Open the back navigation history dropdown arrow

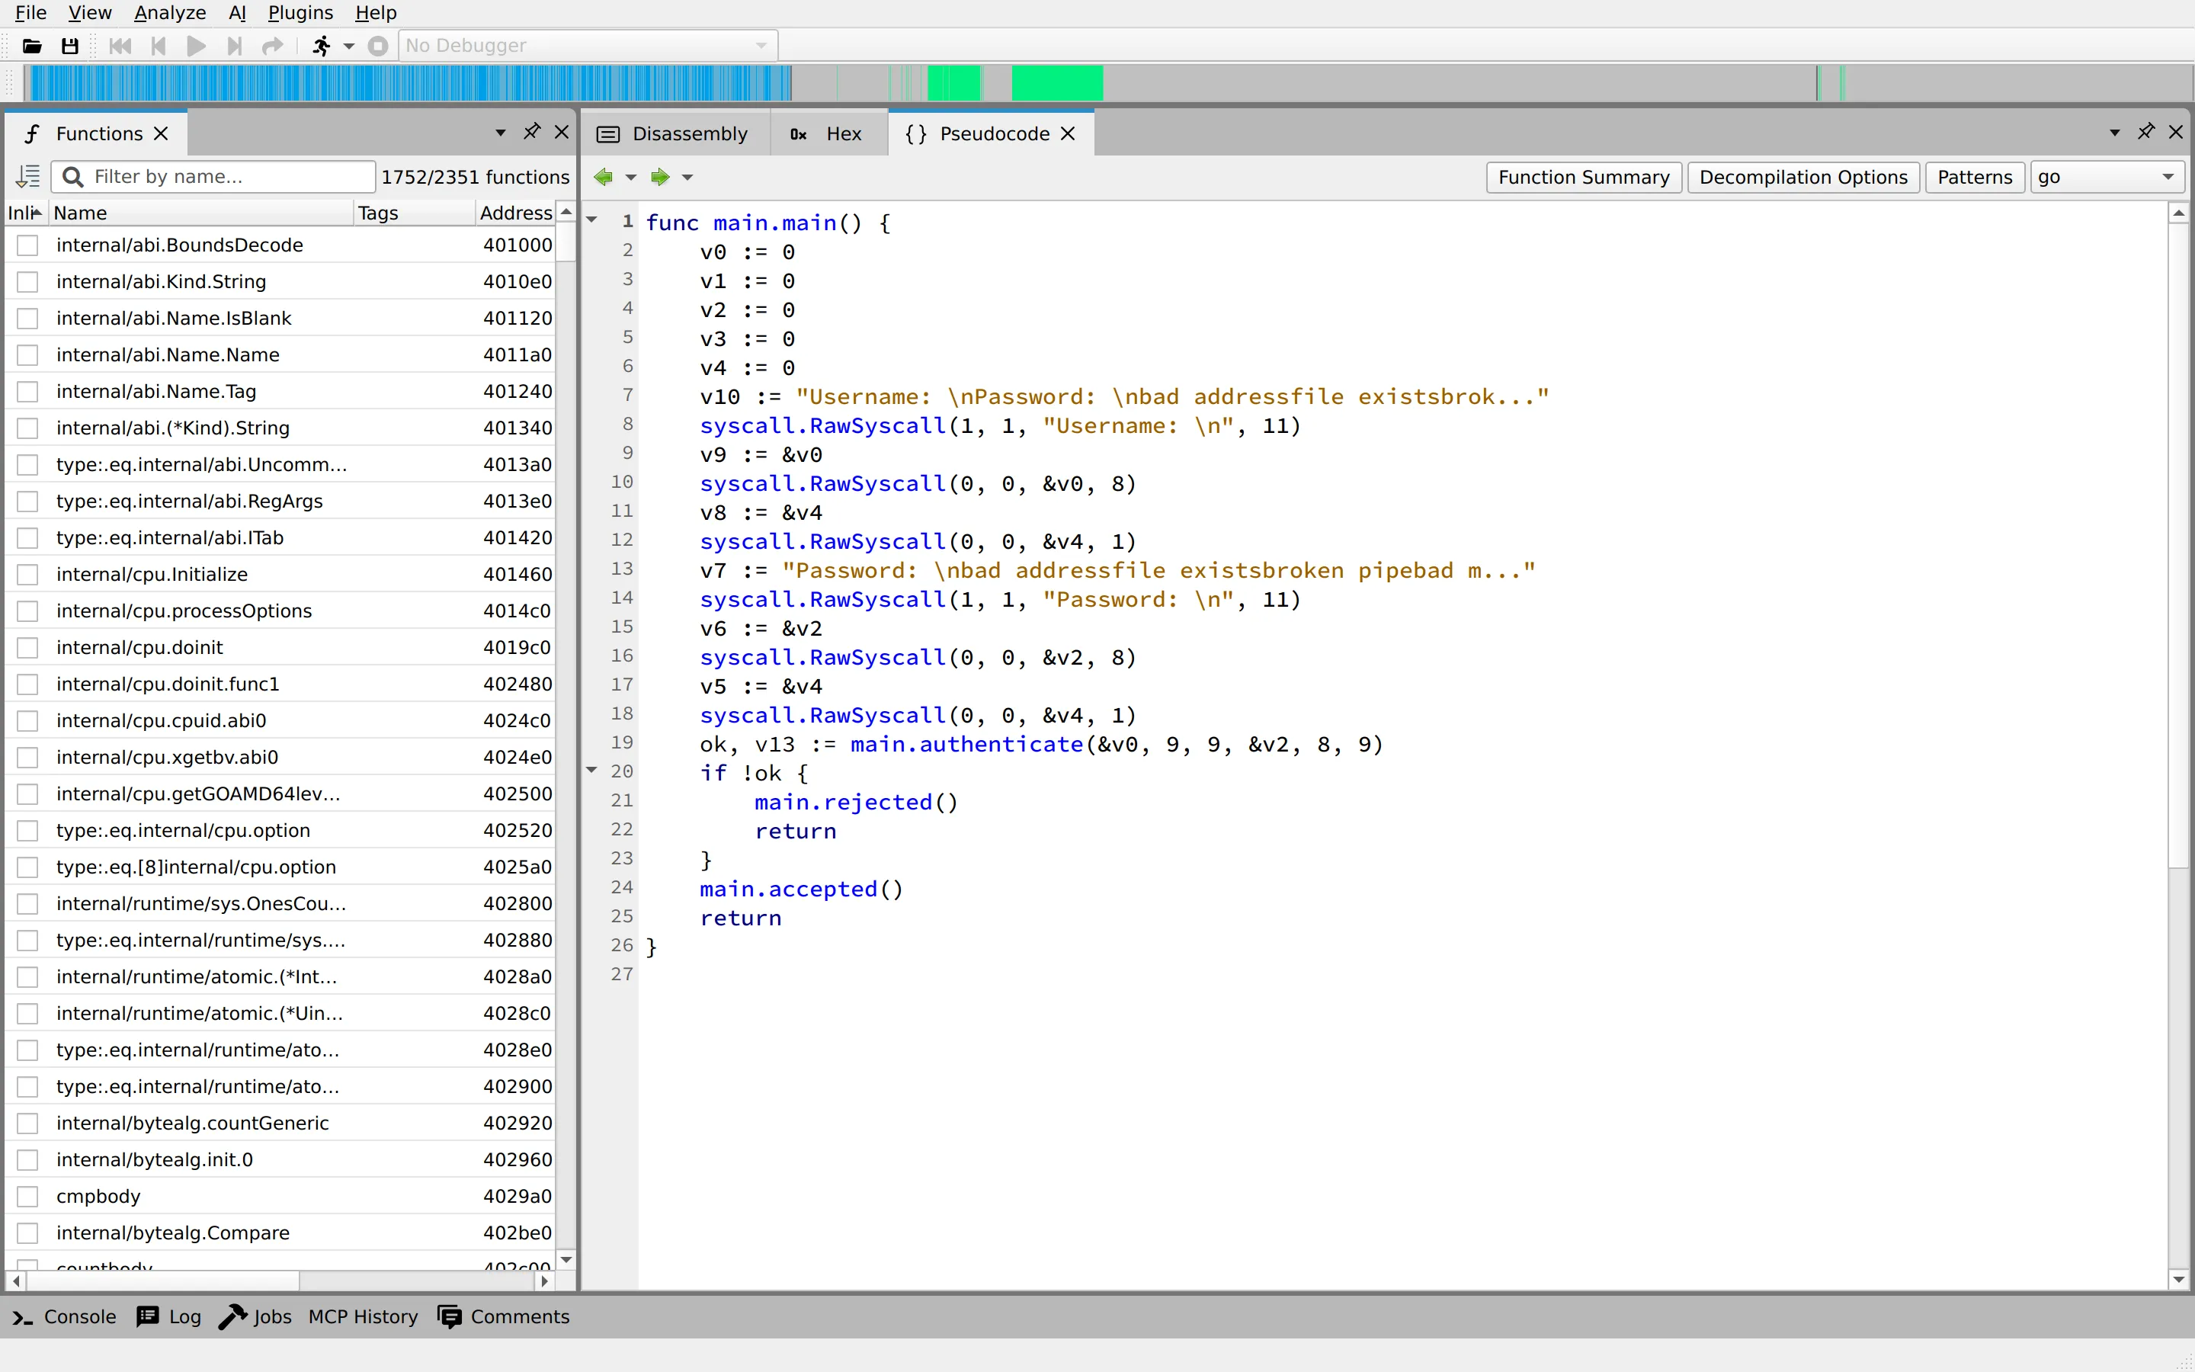pyautogui.click(x=631, y=177)
